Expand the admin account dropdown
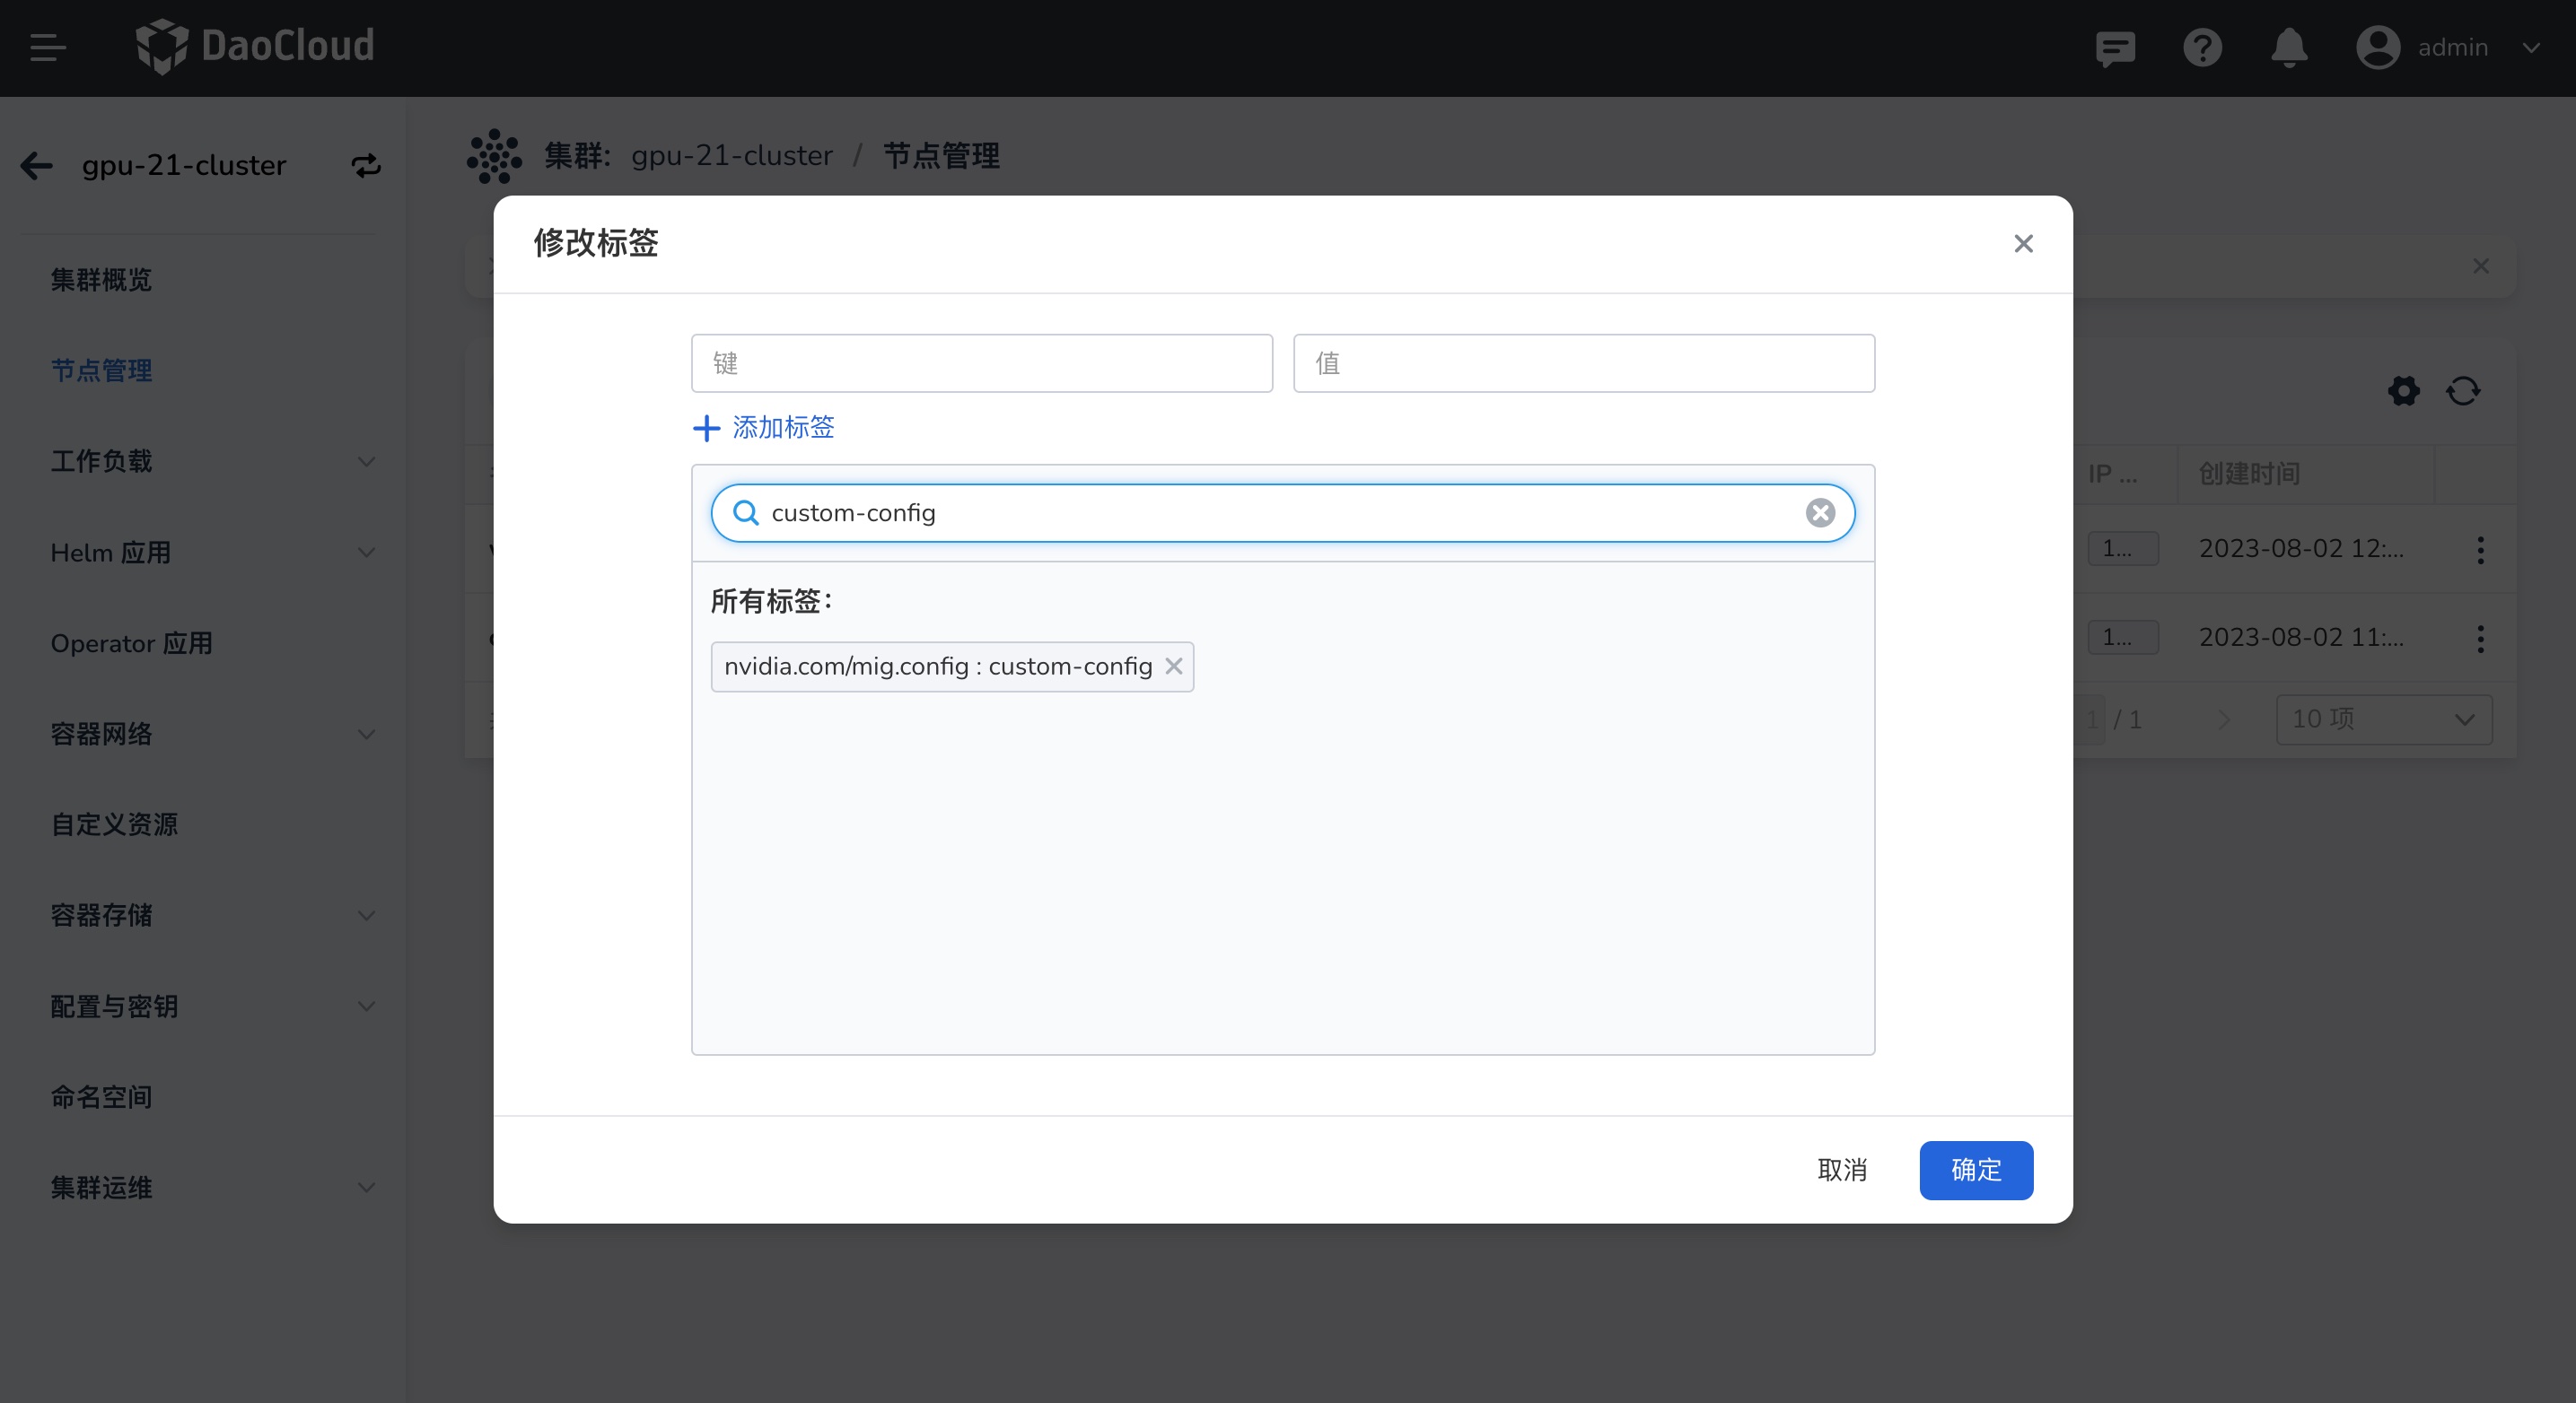 click(x=2531, y=48)
